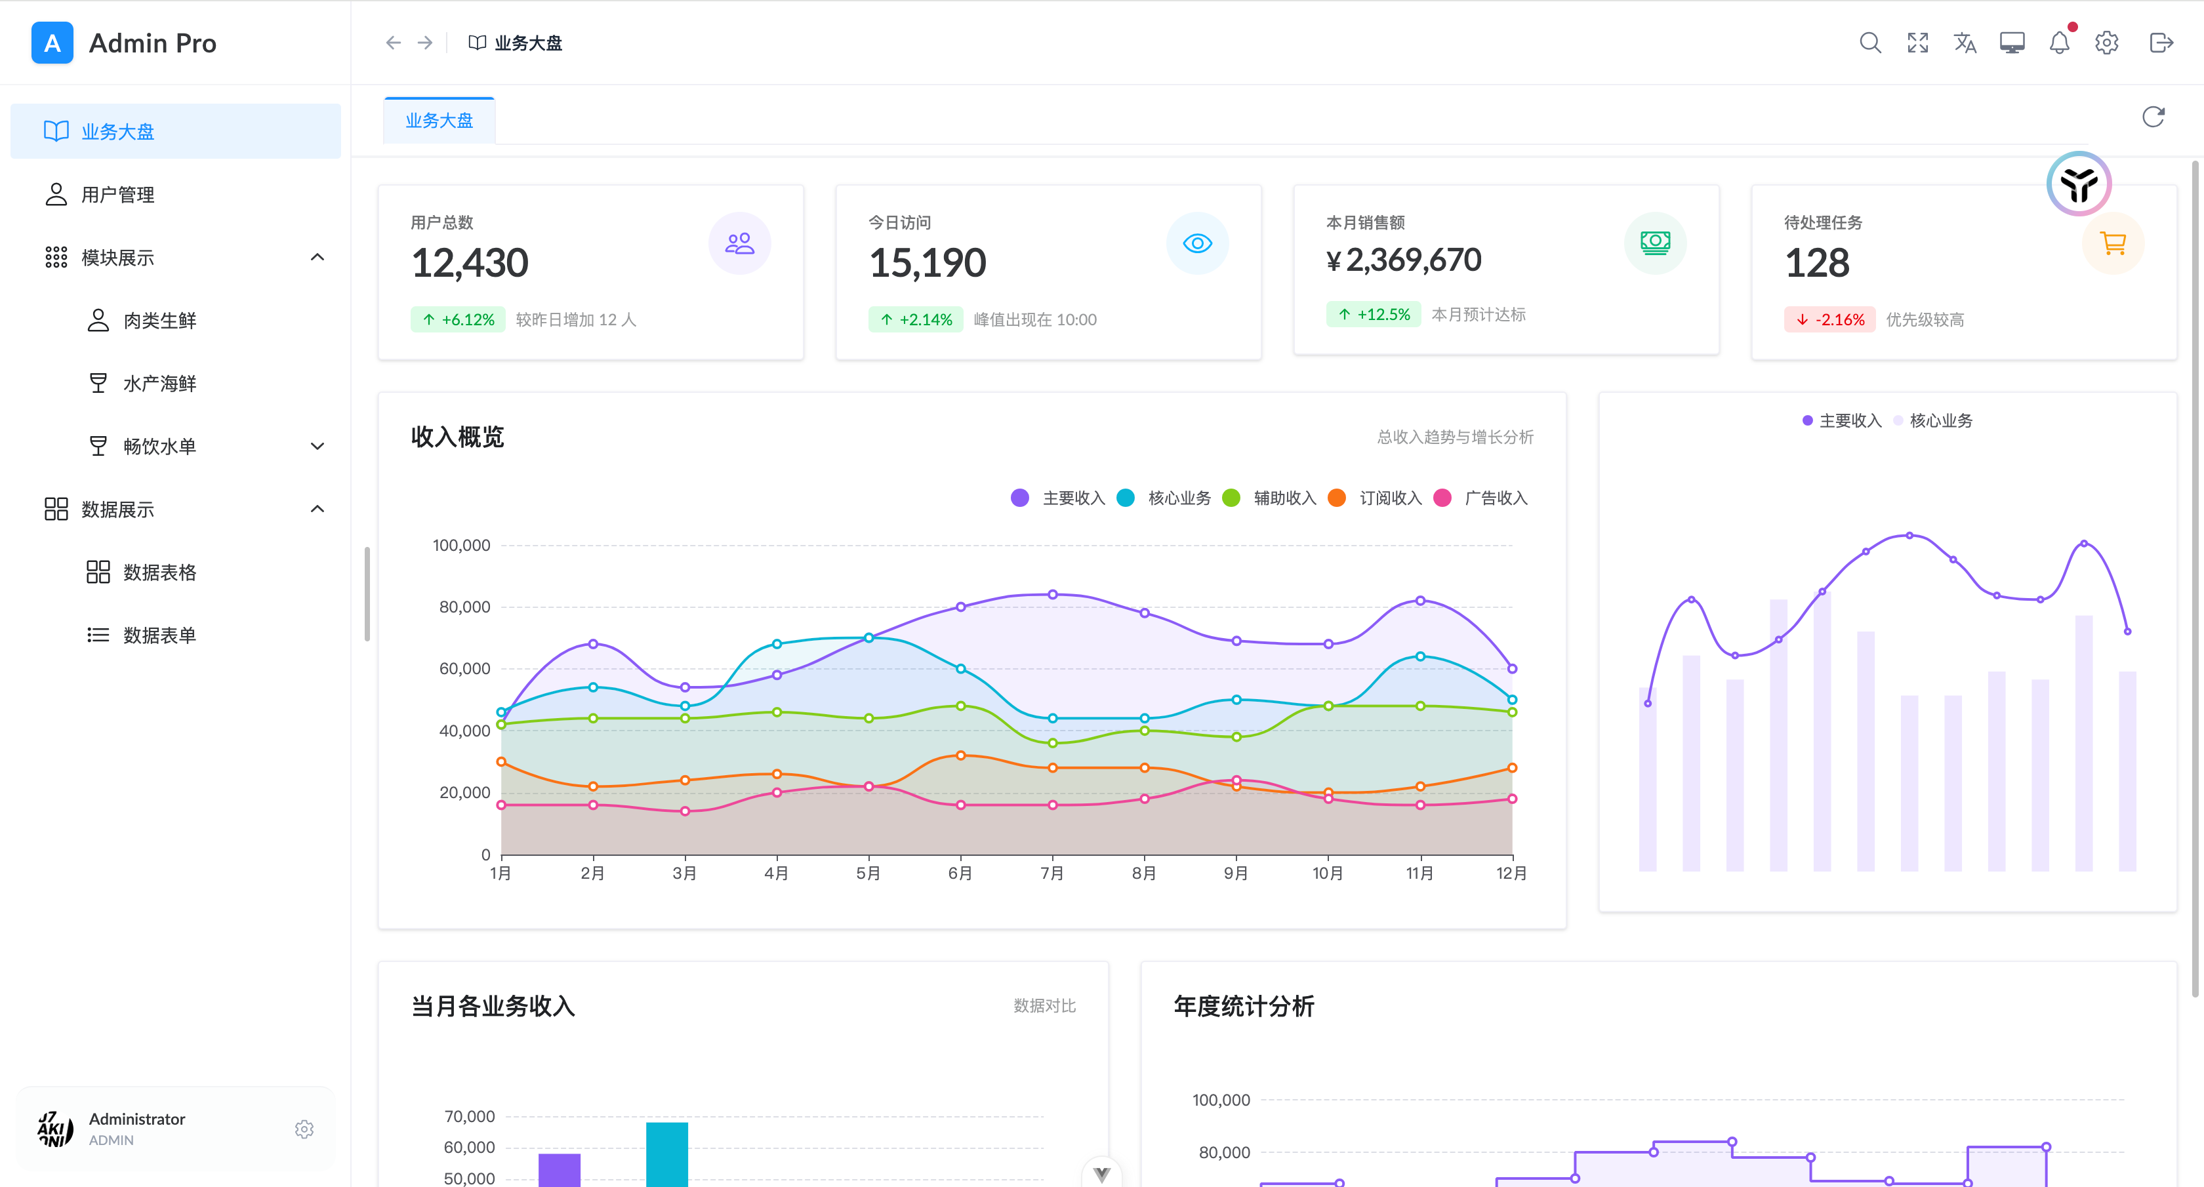Viewport: 2204px width, 1187px height.
Task: Toggle 核心业务 series in 收入概览 legend
Action: click(1164, 498)
